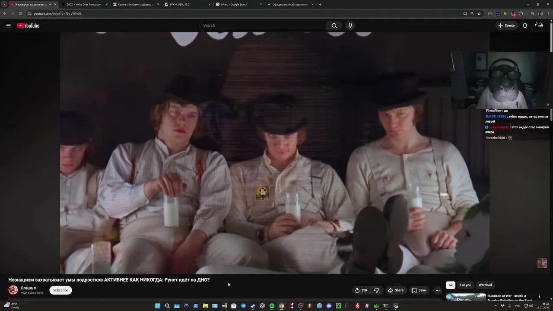Open the Олёша channel name link
Image resolution: width=553 pixels, height=311 pixels.
pyautogui.click(x=27, y=288)
